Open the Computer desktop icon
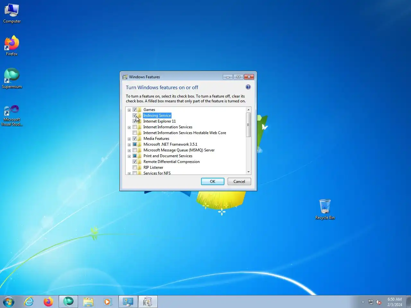411x308 pixels. (x=12, y=13)
